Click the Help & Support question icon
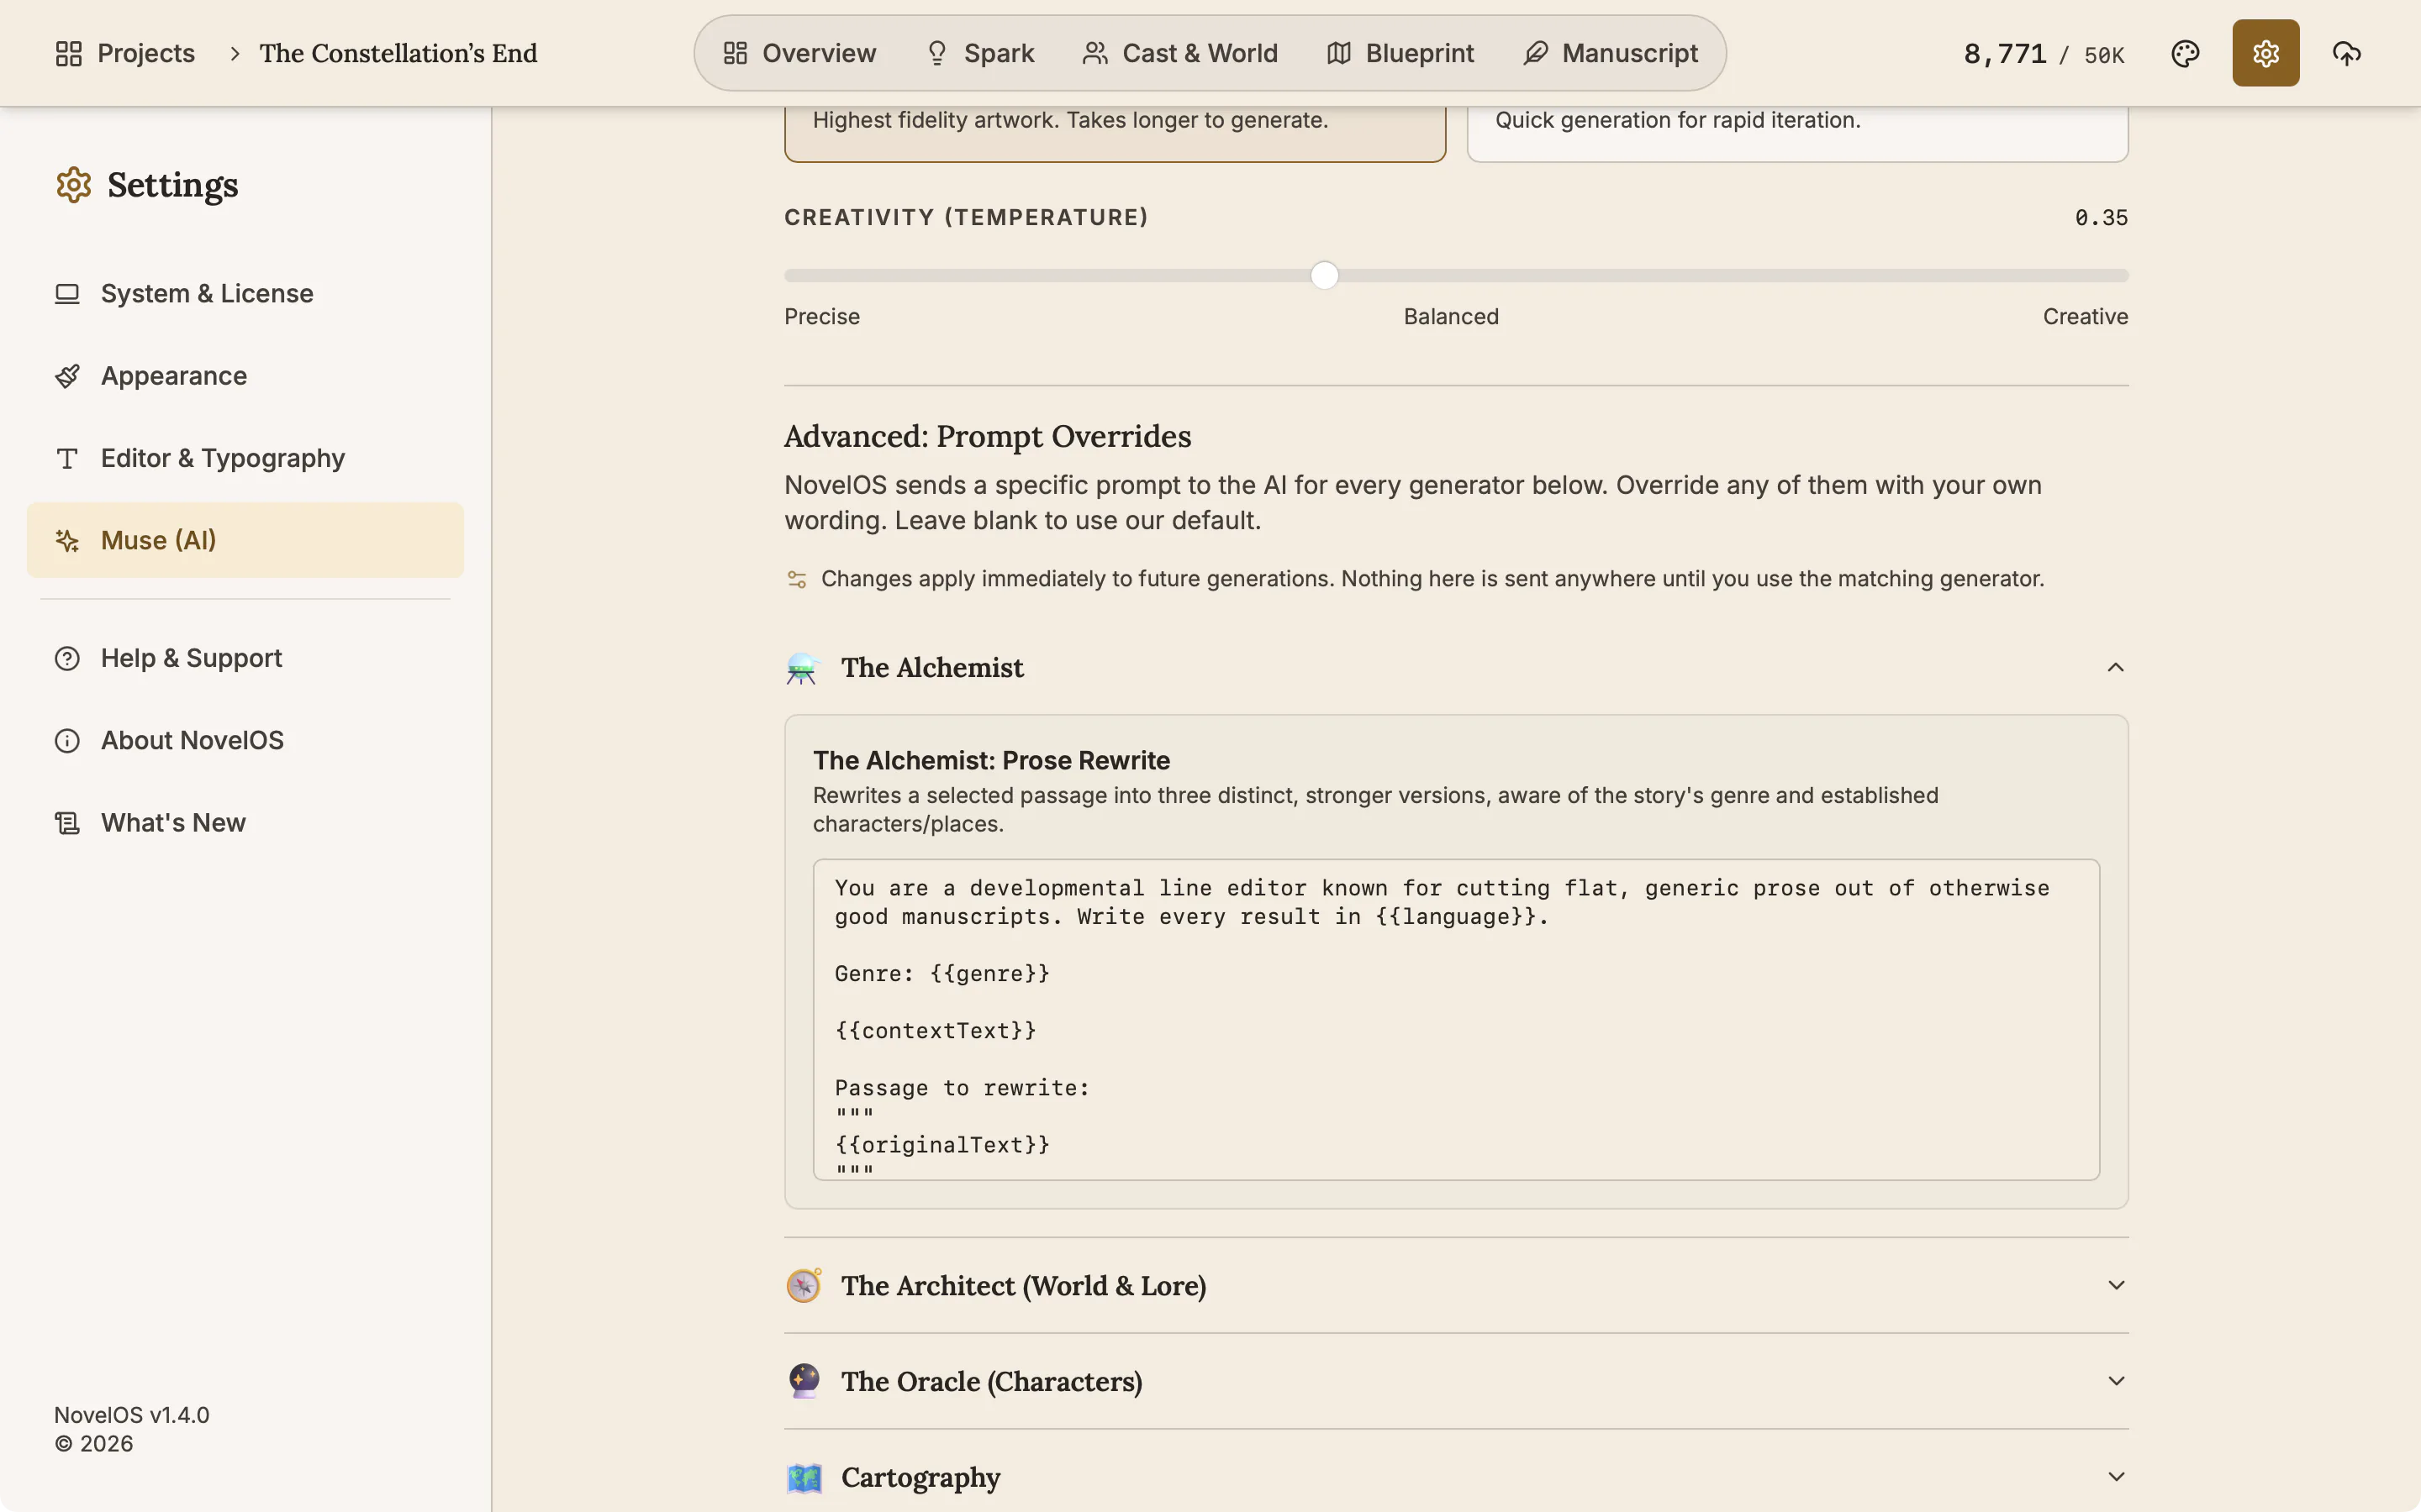Viewport: 2421px width, 1512px height. click(x=67, y=659)
